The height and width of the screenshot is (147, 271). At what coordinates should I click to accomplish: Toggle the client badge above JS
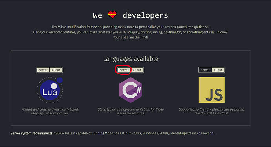coord(218,70)
